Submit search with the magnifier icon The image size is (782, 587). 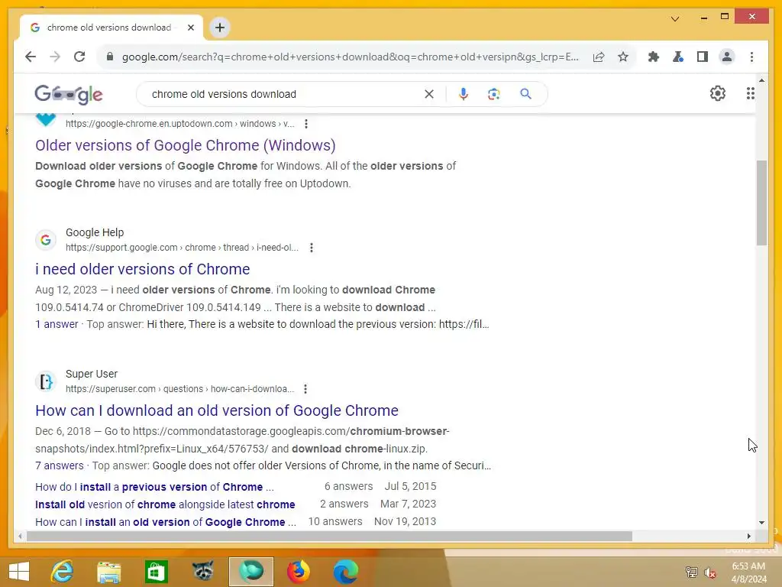coord(525,94)
